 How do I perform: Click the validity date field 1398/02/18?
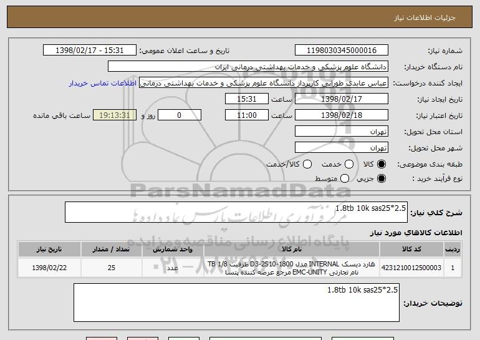point(342,115)
